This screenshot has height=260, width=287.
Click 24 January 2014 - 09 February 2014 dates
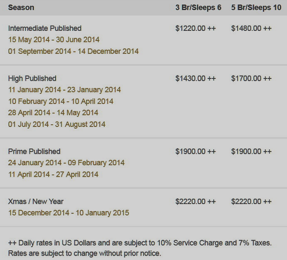click(x=66, y=163)
